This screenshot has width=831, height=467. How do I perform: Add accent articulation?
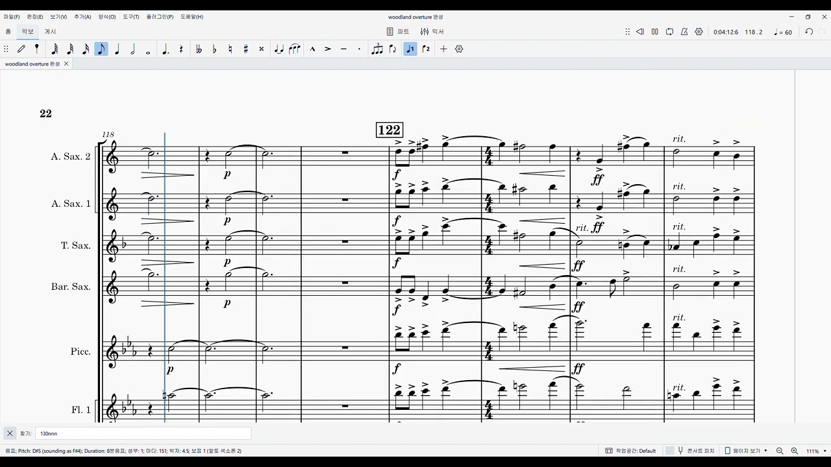point(328,49)
